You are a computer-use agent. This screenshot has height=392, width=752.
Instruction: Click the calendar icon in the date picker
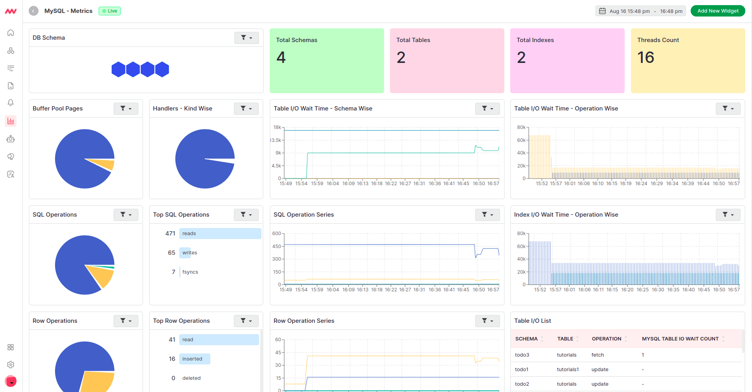pyautogui.click(x=602, y=11)
